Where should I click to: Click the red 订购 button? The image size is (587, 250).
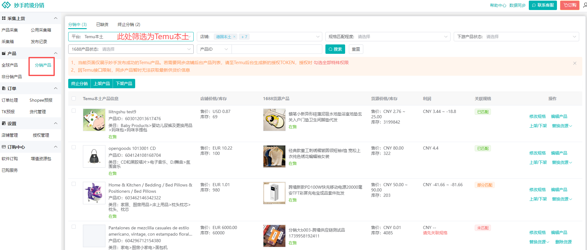click(x=570, y=5)
